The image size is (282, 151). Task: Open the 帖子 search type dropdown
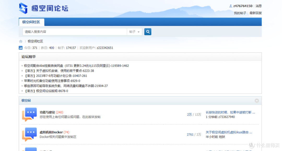coord(134,32)
